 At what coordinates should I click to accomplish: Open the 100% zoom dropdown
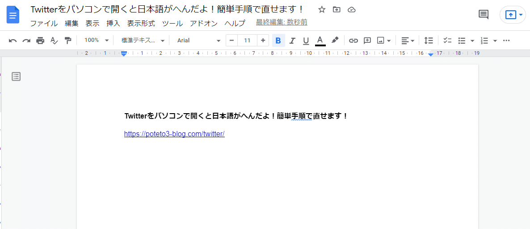pos(97,41)
